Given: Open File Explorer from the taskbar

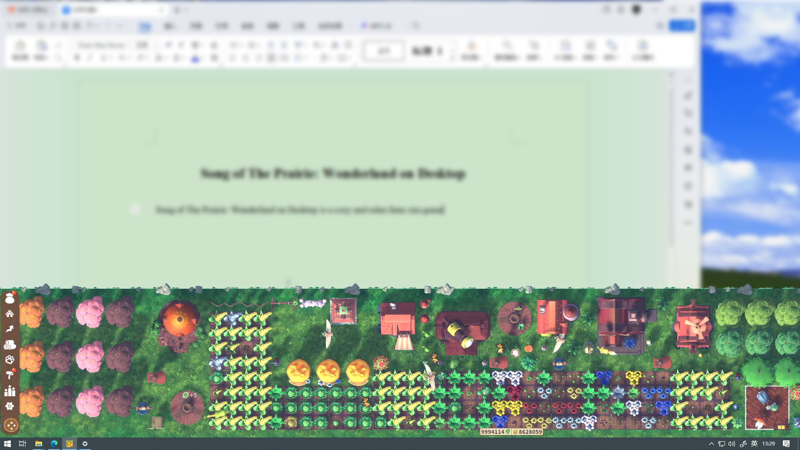Looking at the screenshot, I should click(x=39, y=444).
